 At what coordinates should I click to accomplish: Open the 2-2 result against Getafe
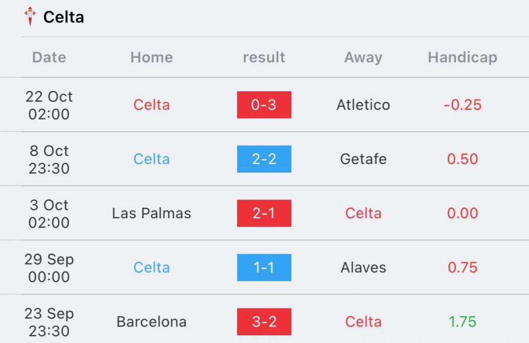point(264,159)
